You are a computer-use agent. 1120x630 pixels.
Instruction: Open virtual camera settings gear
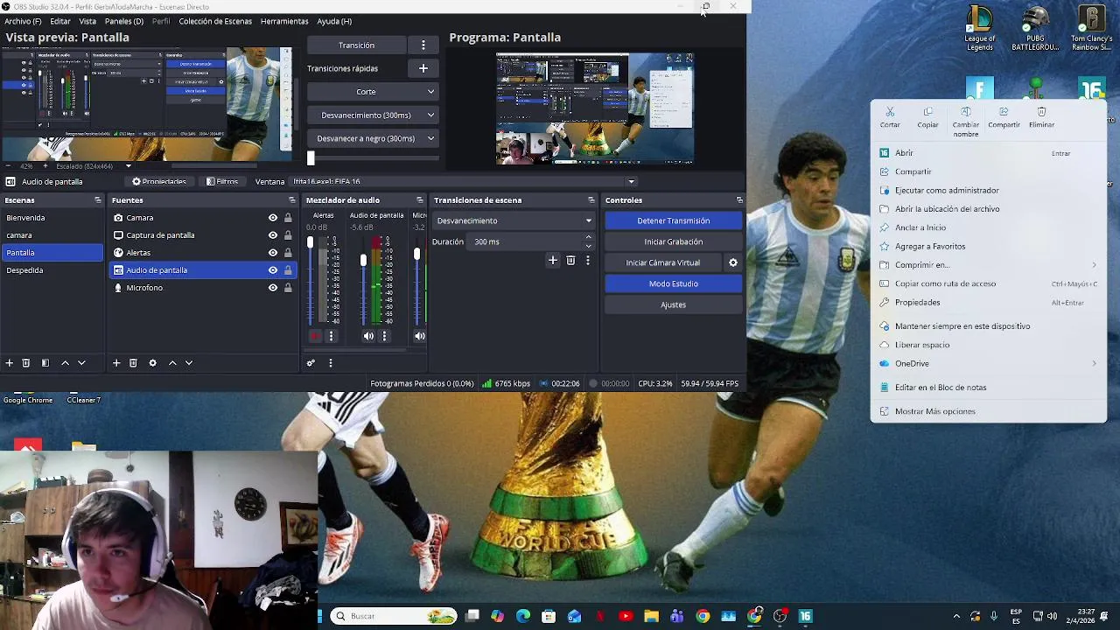pos(733,262)
